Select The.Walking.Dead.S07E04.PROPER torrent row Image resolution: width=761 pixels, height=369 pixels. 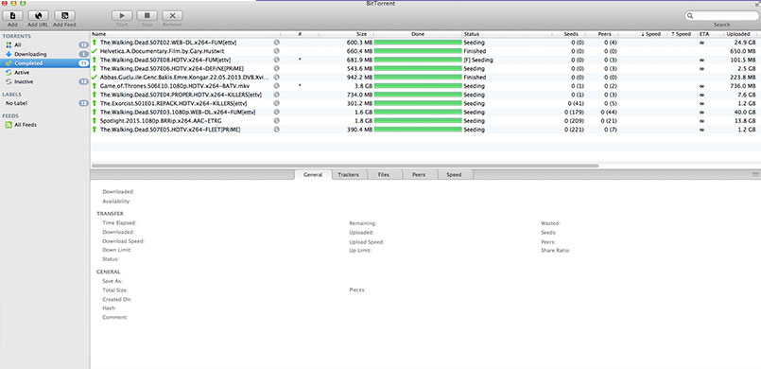coord(425,96)
